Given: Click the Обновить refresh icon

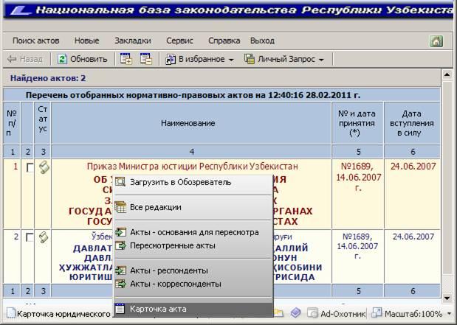Looking at the screenshot, I should [63, 59].
